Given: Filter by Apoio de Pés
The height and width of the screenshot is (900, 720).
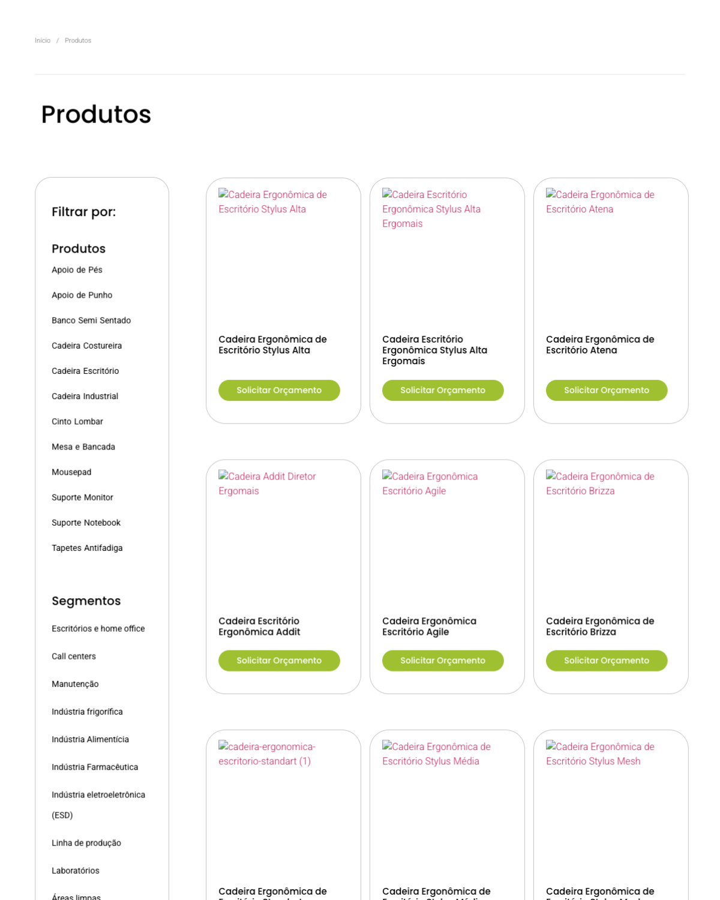Looking at the screenshot, I should tap(77, 270).
